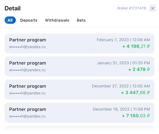Viewport: 159px width, 134px height.
Task: Click the + 7 150,03 ₽ amount
Action: [x=136, y=116]
